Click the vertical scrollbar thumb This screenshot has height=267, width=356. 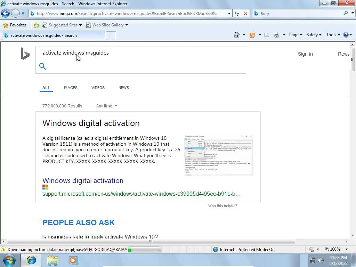(352, 59)
